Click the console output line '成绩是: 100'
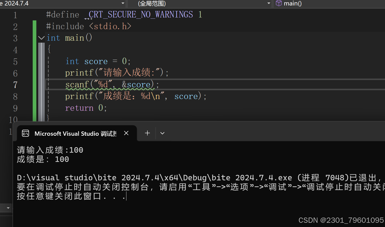This screenshot has height=227, width=385. coord(43,159)
